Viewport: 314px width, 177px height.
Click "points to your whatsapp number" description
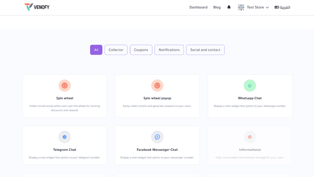tap(250, 106)
